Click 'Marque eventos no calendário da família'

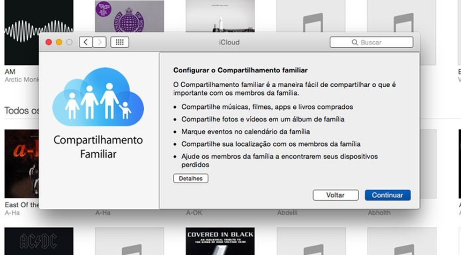pyautogui.click(x=245, y=131)
